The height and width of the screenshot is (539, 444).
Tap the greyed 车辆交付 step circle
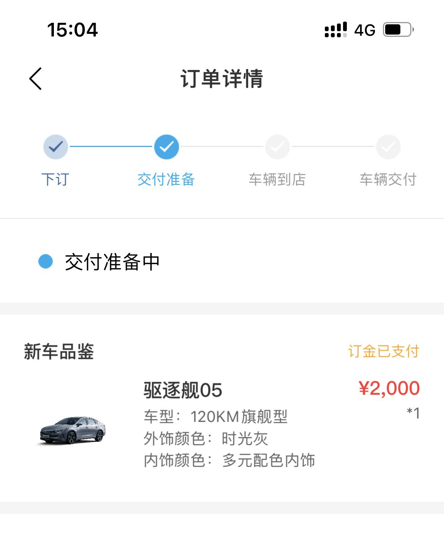[388, 147]
